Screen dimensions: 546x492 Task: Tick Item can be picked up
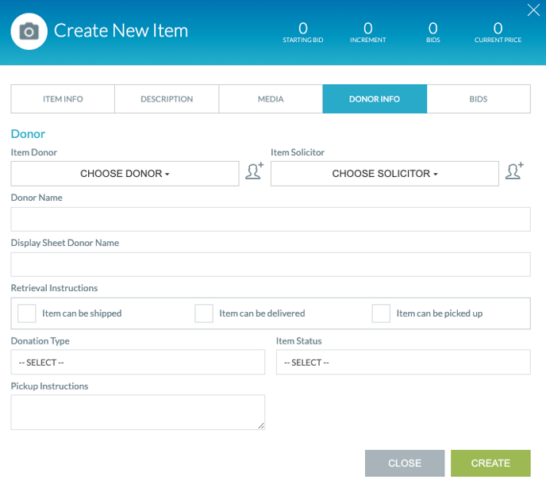[x=381, y=313]
